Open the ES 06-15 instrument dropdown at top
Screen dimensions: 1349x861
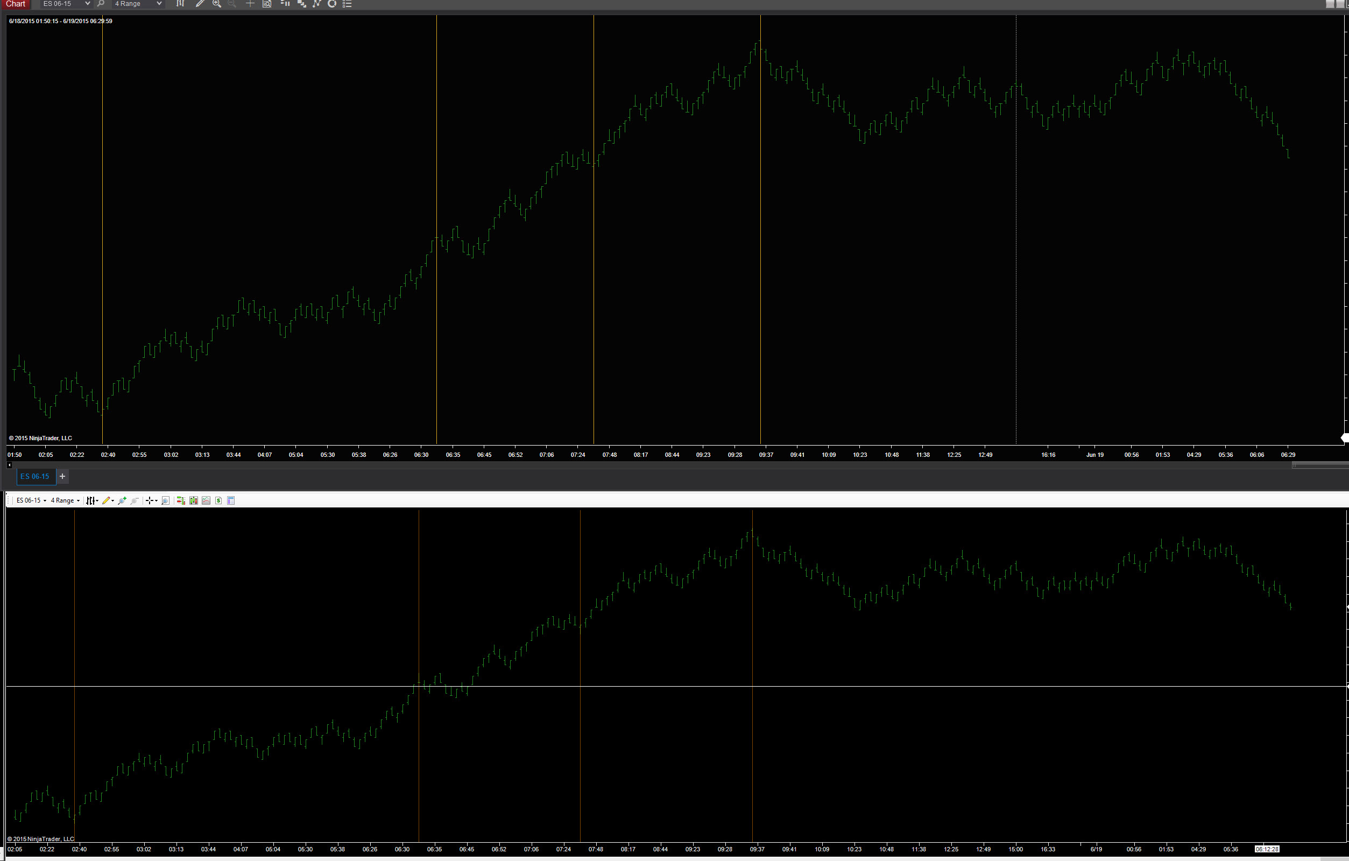click(x=66, y=4)
